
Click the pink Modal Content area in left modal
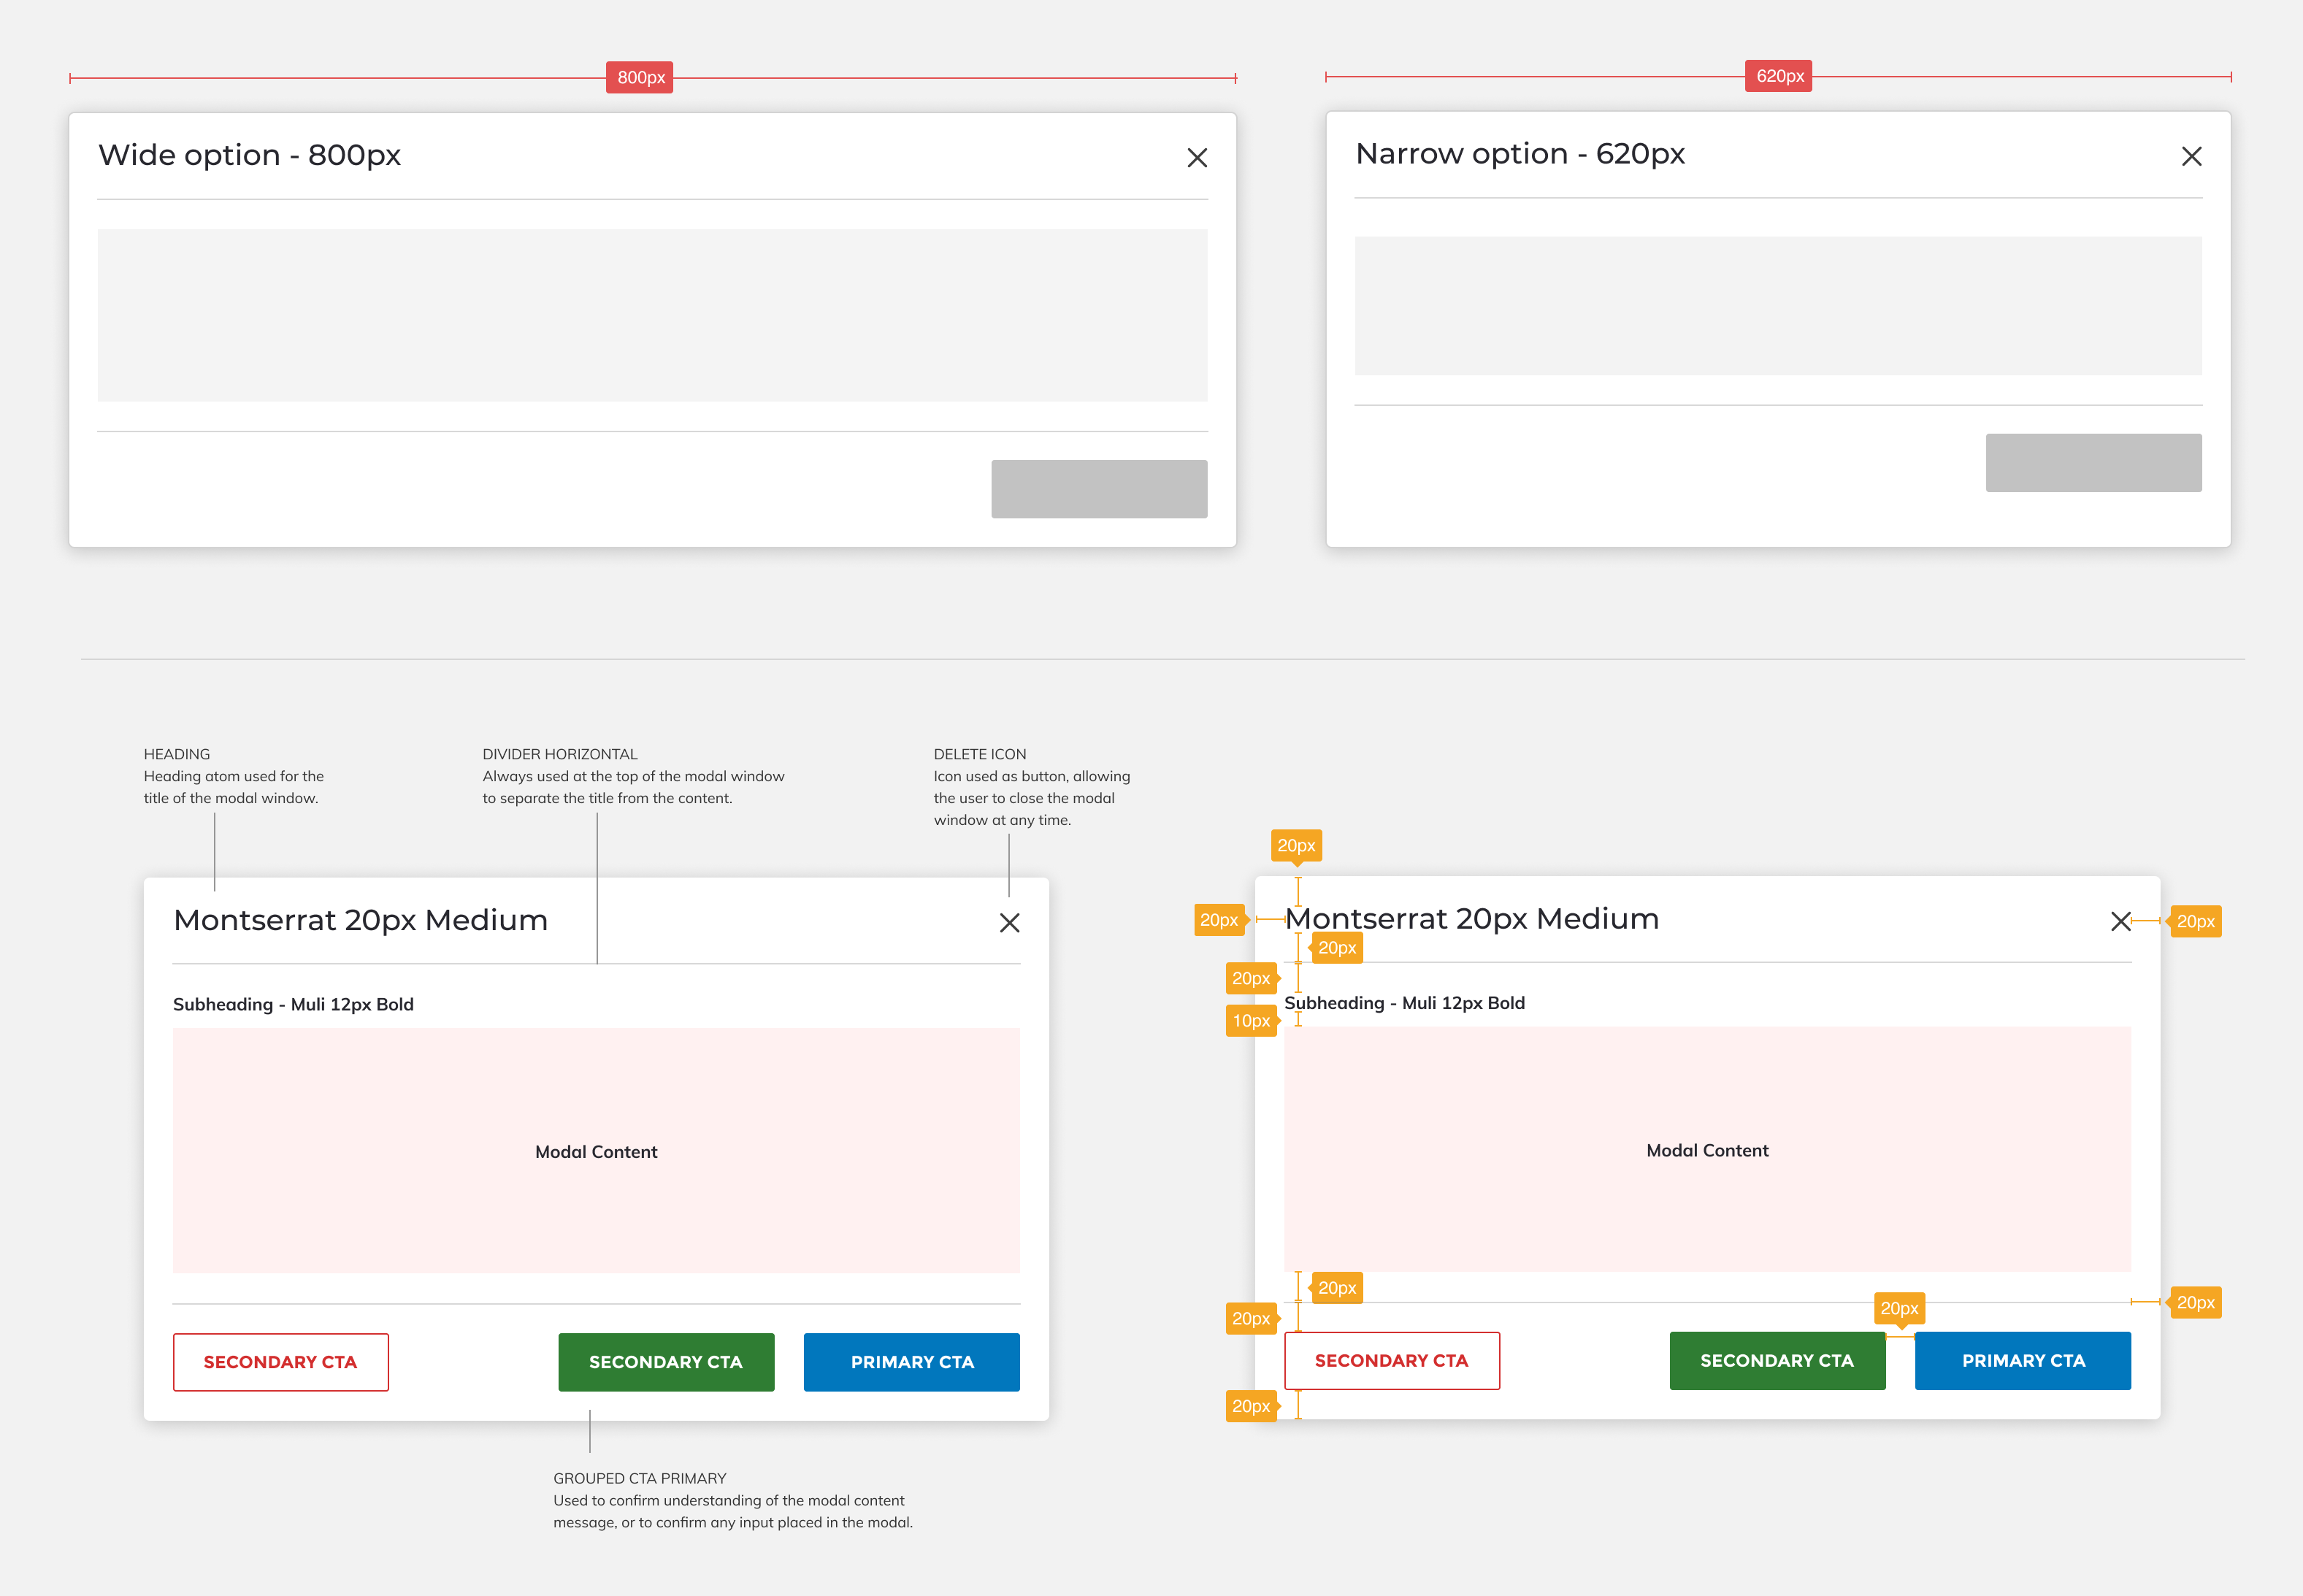point(596,1150)
